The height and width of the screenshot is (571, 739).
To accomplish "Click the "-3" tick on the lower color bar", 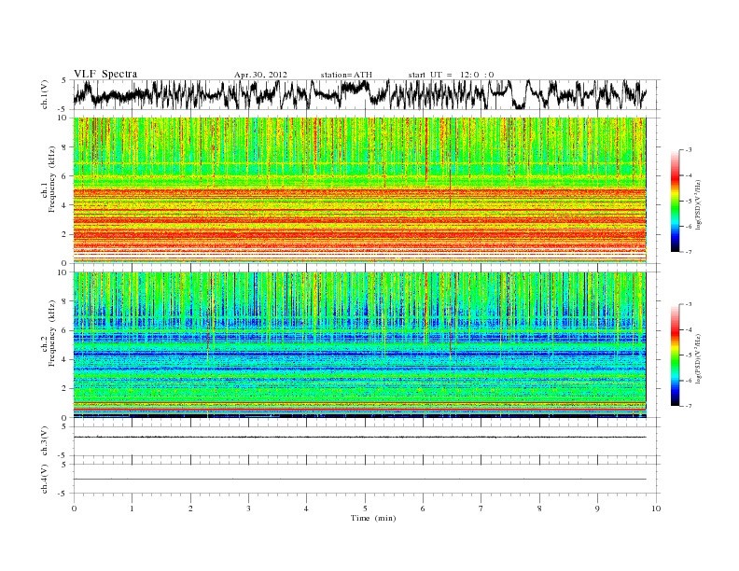I will pyautogui.click(x=688, y=304).
